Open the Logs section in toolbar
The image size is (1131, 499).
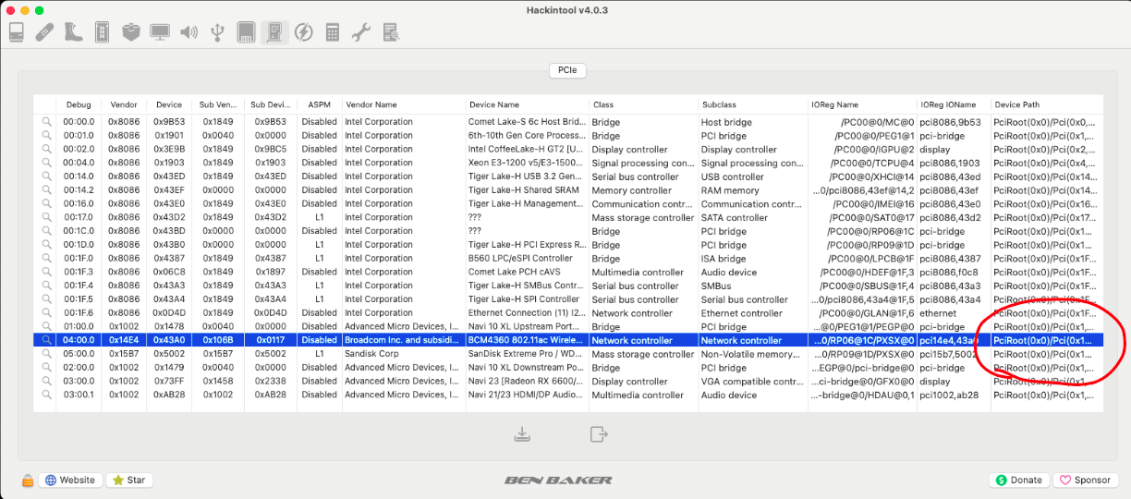coord(391,32)
